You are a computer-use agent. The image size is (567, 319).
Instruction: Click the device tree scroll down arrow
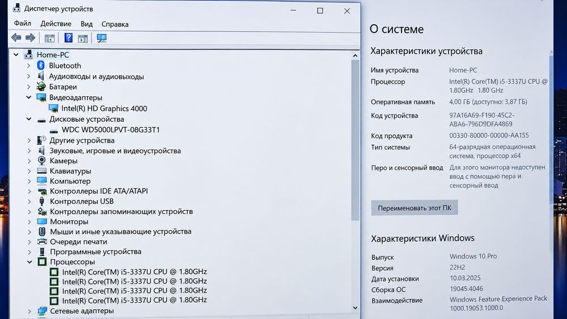coord(355,308)
